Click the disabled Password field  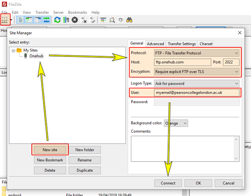tap(196, 102)
